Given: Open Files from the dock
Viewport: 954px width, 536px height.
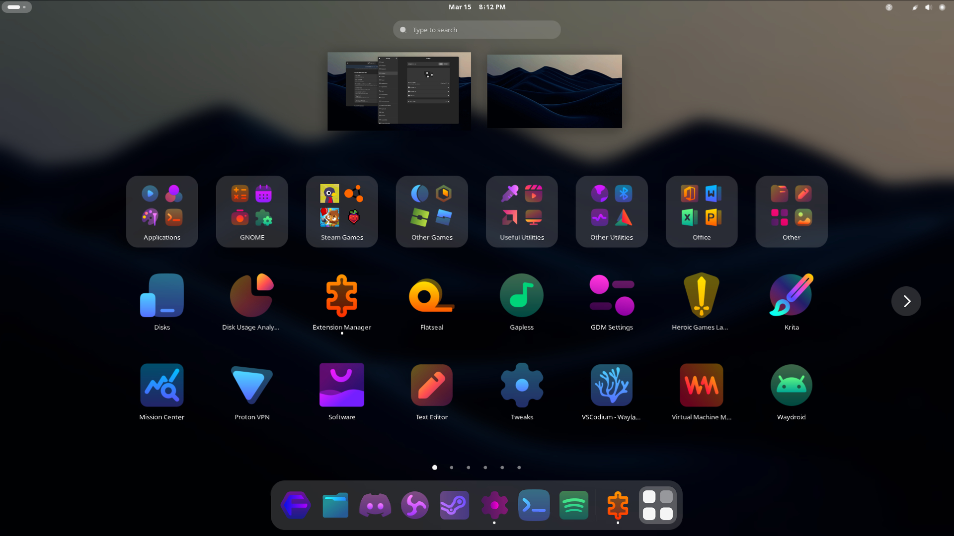Looking at the screenshot, I should tap(335, 505).
